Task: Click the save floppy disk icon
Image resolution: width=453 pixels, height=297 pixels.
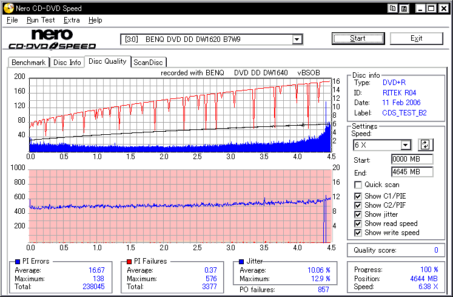Action: (404, 9)
